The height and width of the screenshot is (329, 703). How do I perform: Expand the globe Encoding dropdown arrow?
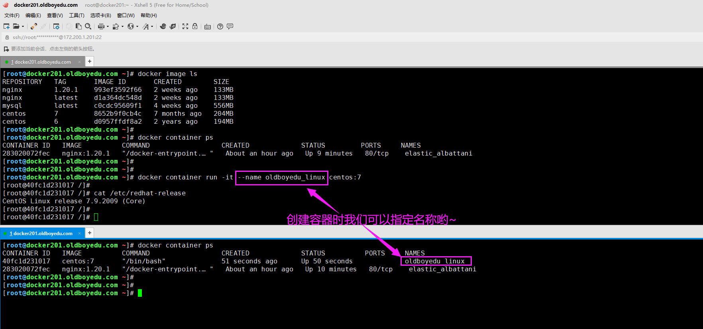137,27
